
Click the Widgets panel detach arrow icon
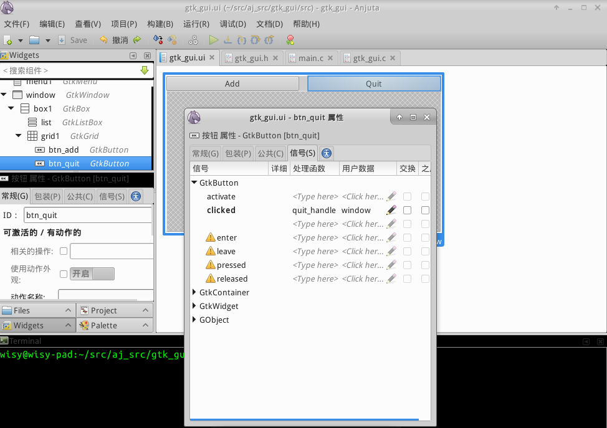(x=133, y=55)
